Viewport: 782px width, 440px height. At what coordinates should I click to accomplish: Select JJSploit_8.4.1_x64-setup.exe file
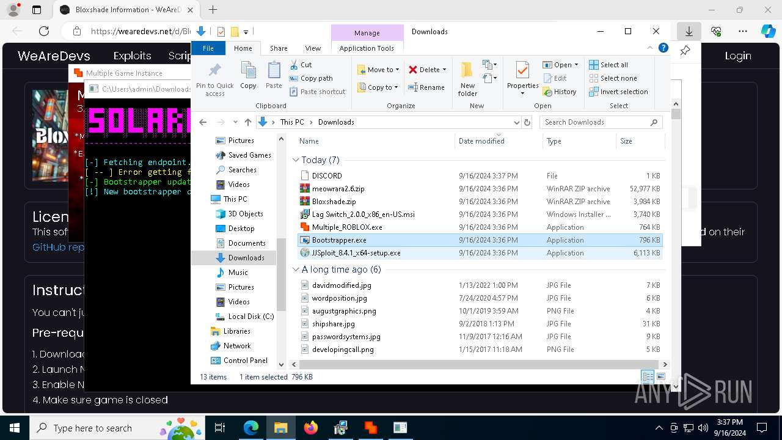point(480,253)
